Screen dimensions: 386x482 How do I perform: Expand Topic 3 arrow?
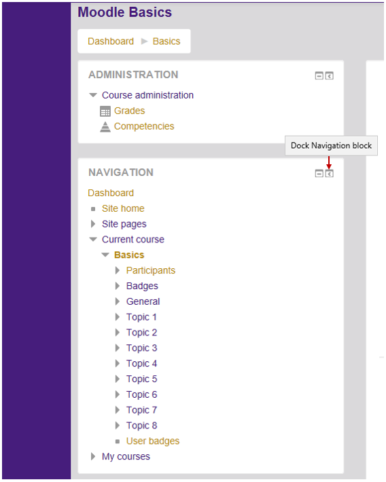(118, 348)
